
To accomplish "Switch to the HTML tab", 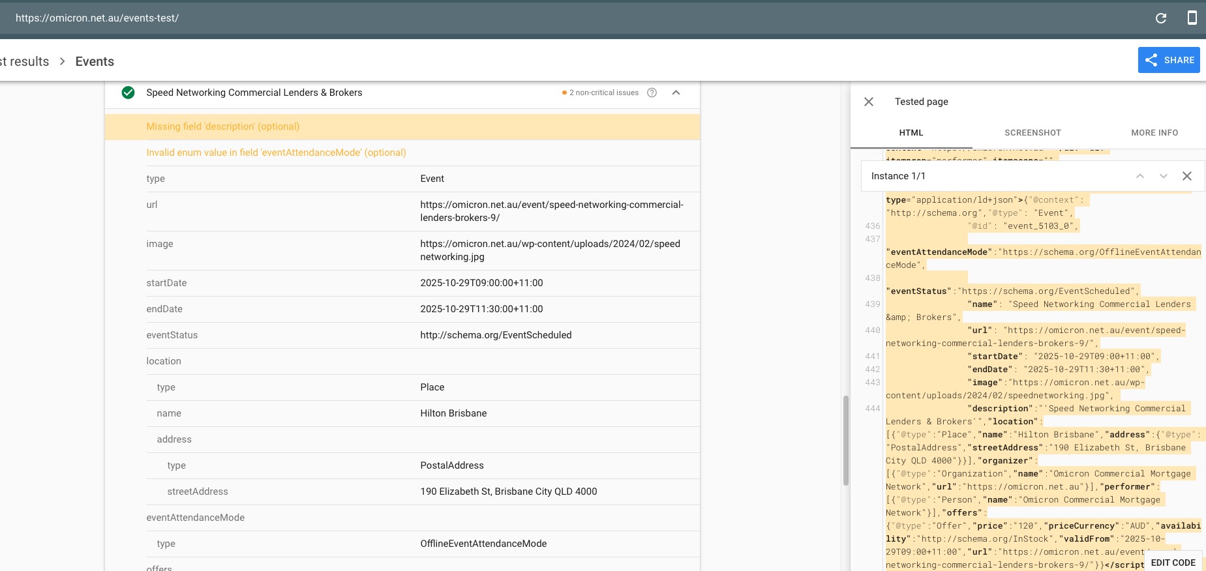I will point(911,132).
